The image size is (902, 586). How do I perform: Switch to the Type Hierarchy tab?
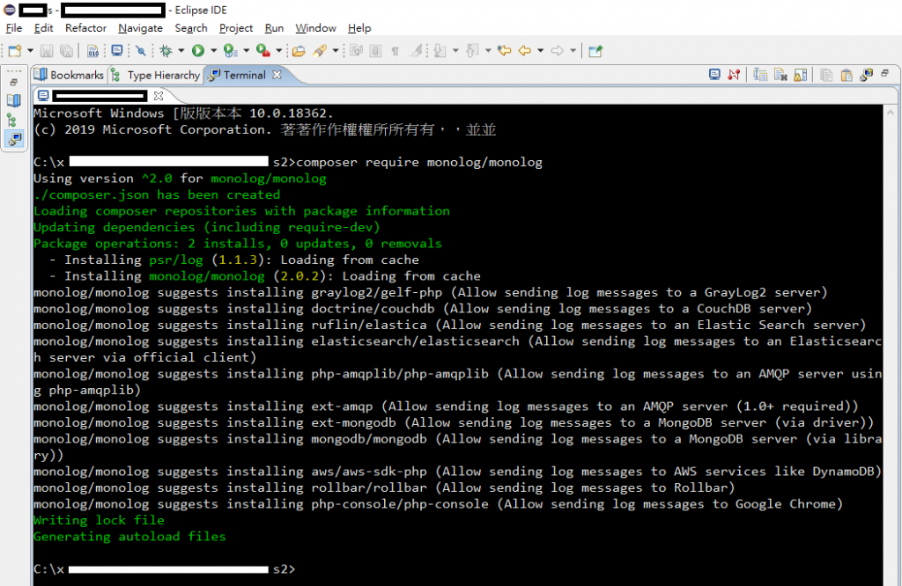(162, 76)
